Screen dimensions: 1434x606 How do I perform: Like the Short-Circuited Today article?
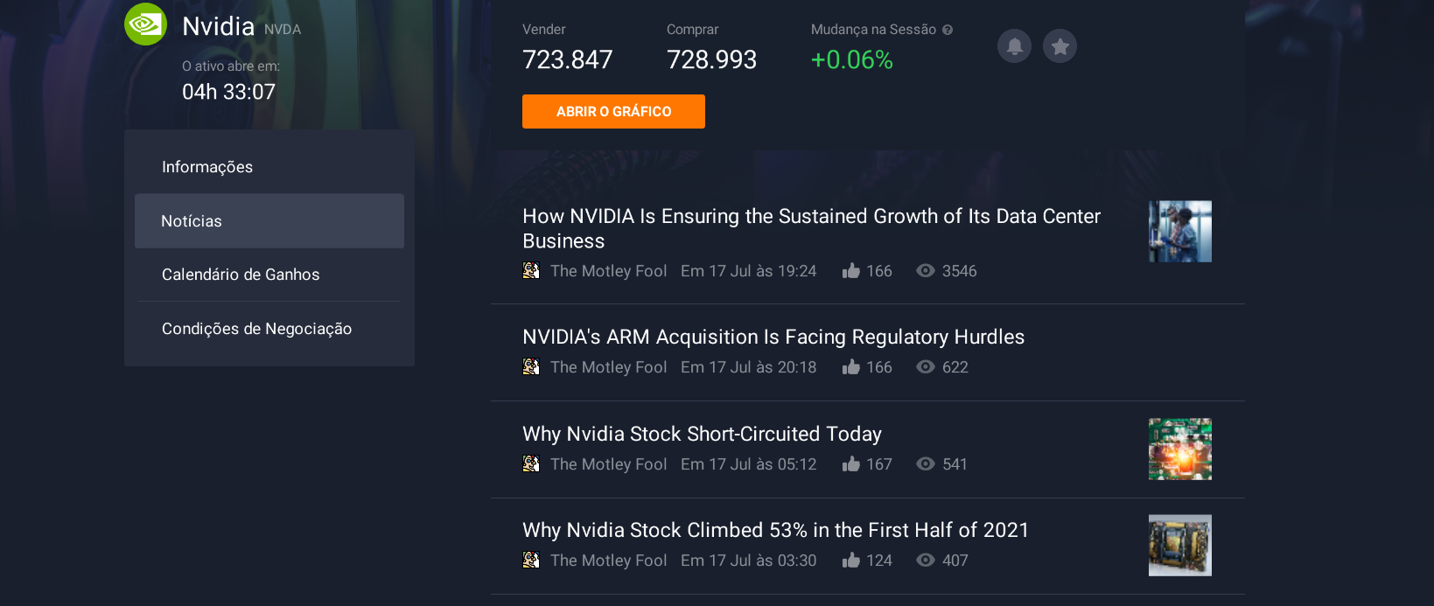click(850, 463)
